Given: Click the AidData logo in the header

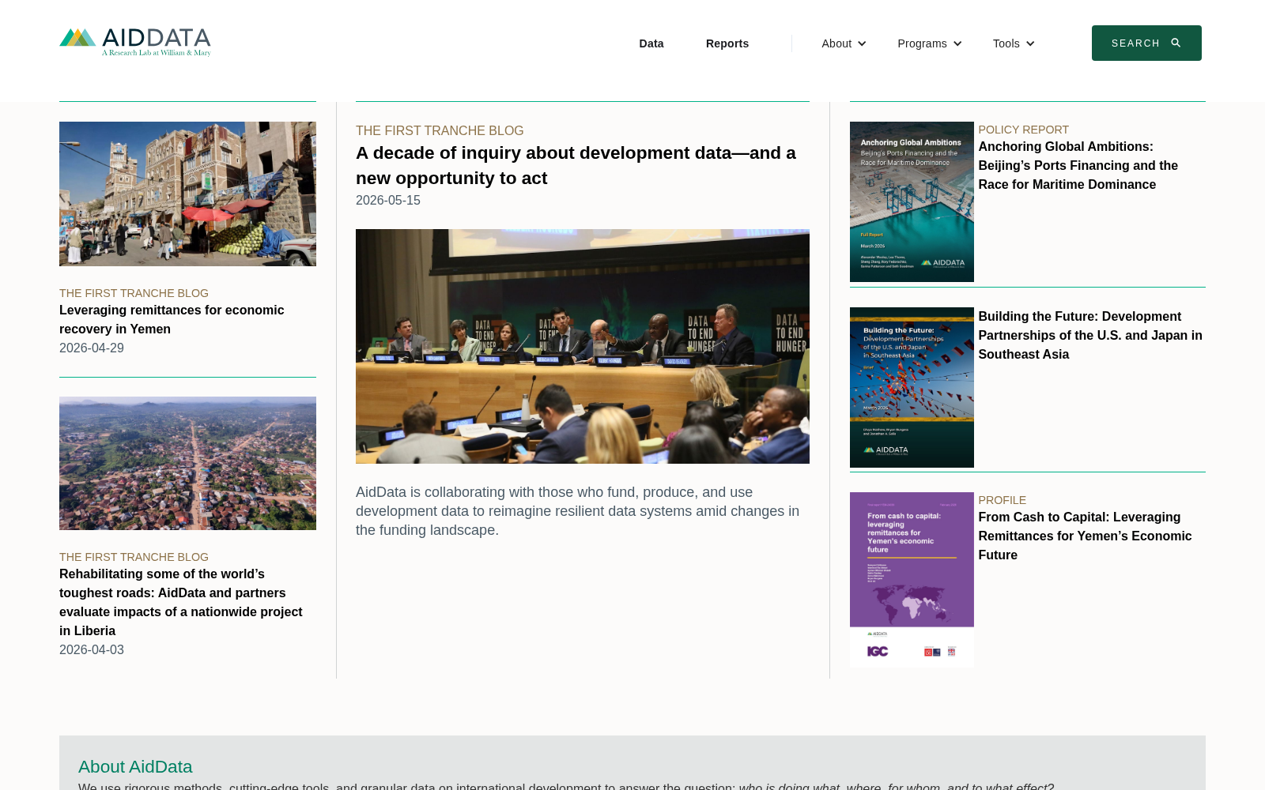Looking at the screenshot, I should (135, 43).
